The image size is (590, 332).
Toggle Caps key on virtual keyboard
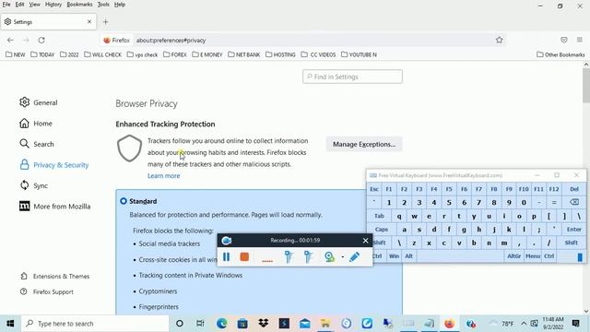(x=382, y=230)
